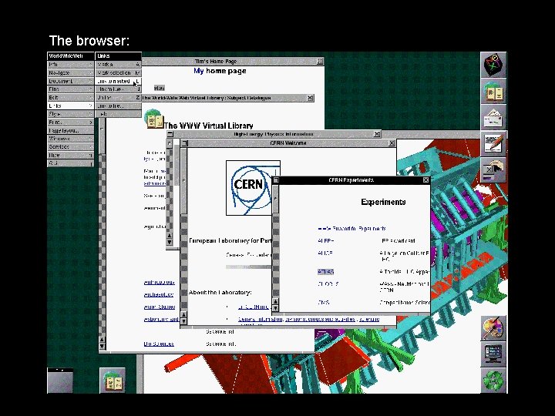Click the scroll knob in CERN Experiments scrollbar
This screenshot has height=416, width=555.
(x=276, y=200)
